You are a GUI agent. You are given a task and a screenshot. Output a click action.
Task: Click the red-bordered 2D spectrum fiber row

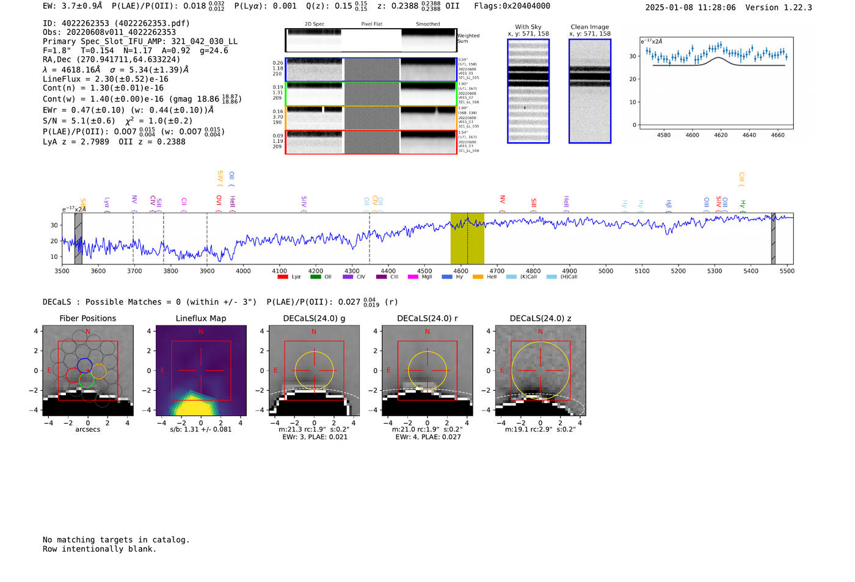(371, 142)
